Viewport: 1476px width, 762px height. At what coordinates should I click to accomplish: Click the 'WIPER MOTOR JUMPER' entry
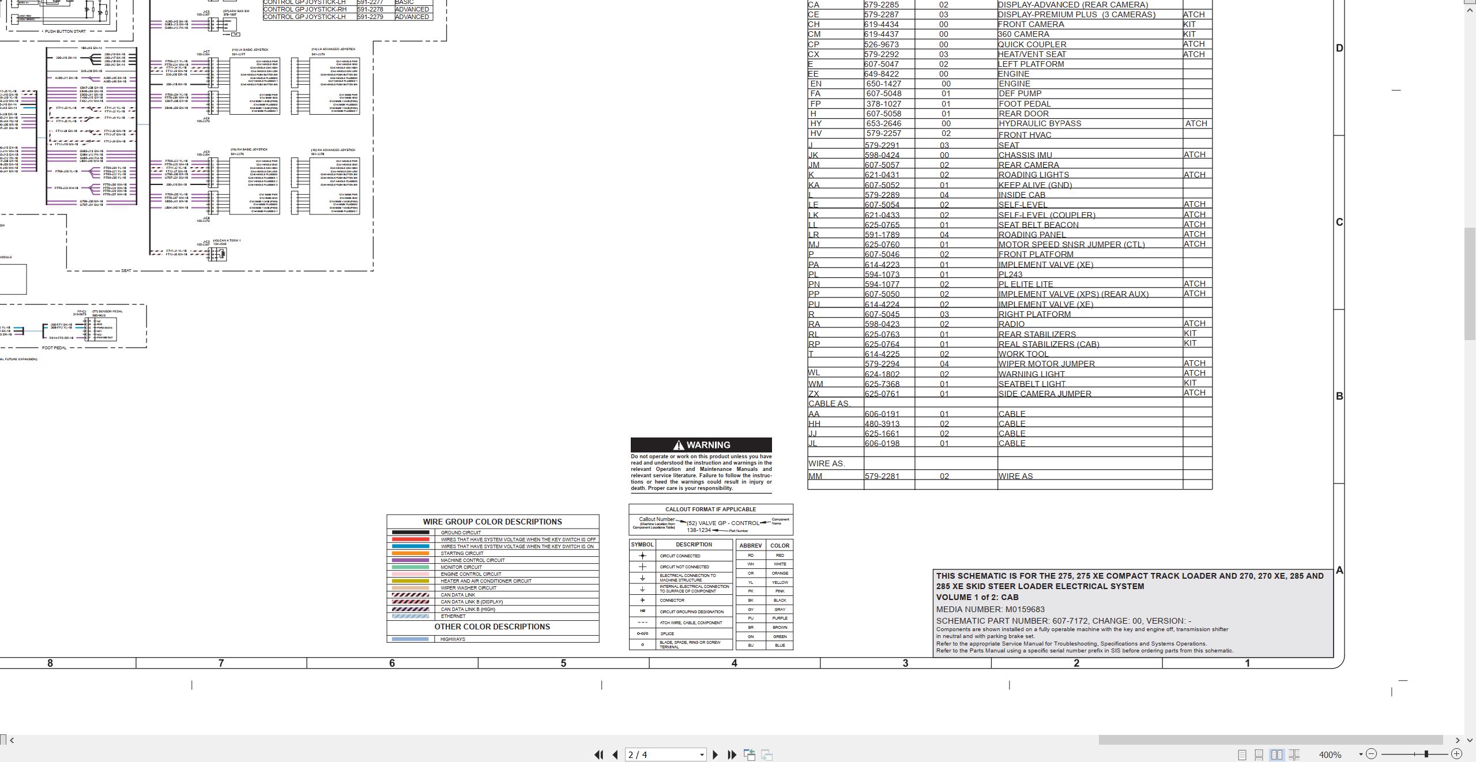[1046, 364]
